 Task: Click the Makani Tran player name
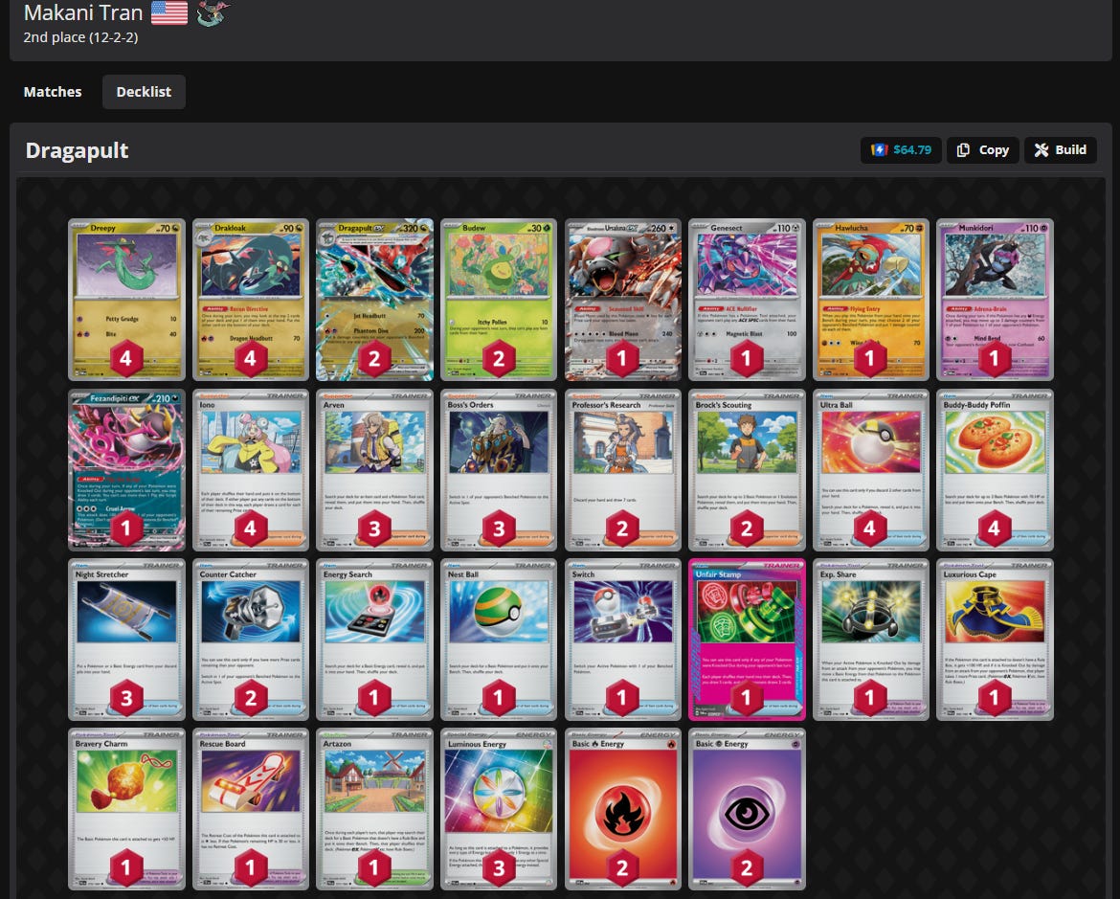[x=83, y=12]
